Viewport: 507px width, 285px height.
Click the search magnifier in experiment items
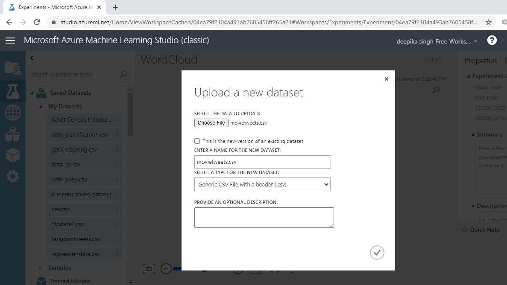[x=123, y=74]
